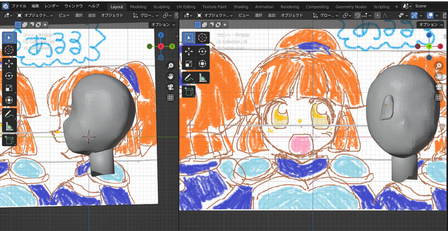
Task: Click the Blender logo icon
Action: (6, 6)
